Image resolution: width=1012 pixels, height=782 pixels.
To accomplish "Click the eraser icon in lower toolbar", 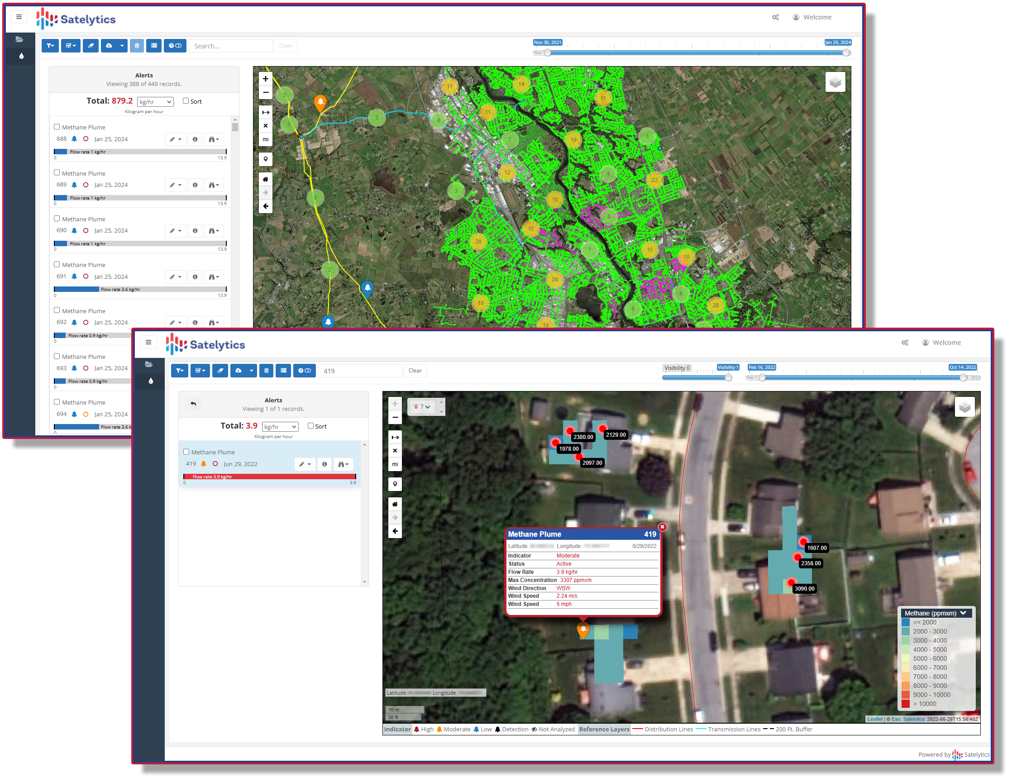I will click(220, 371).
